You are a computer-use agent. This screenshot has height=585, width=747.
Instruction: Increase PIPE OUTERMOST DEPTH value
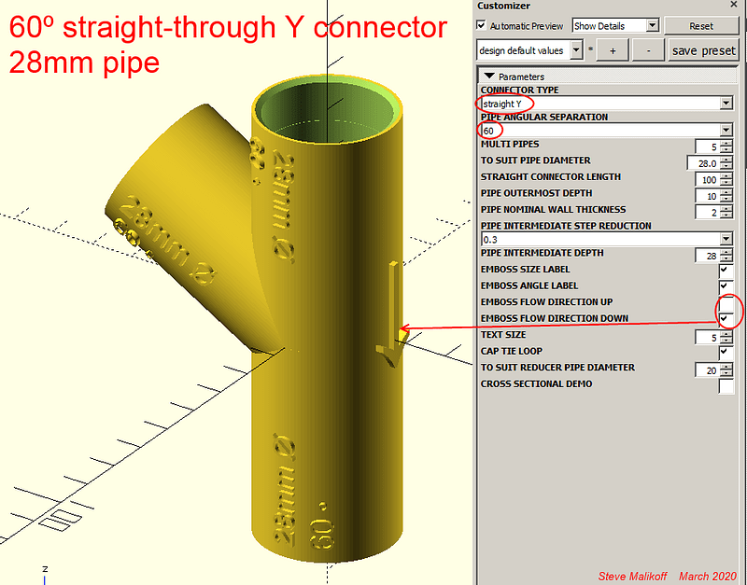tap(726, 193)
